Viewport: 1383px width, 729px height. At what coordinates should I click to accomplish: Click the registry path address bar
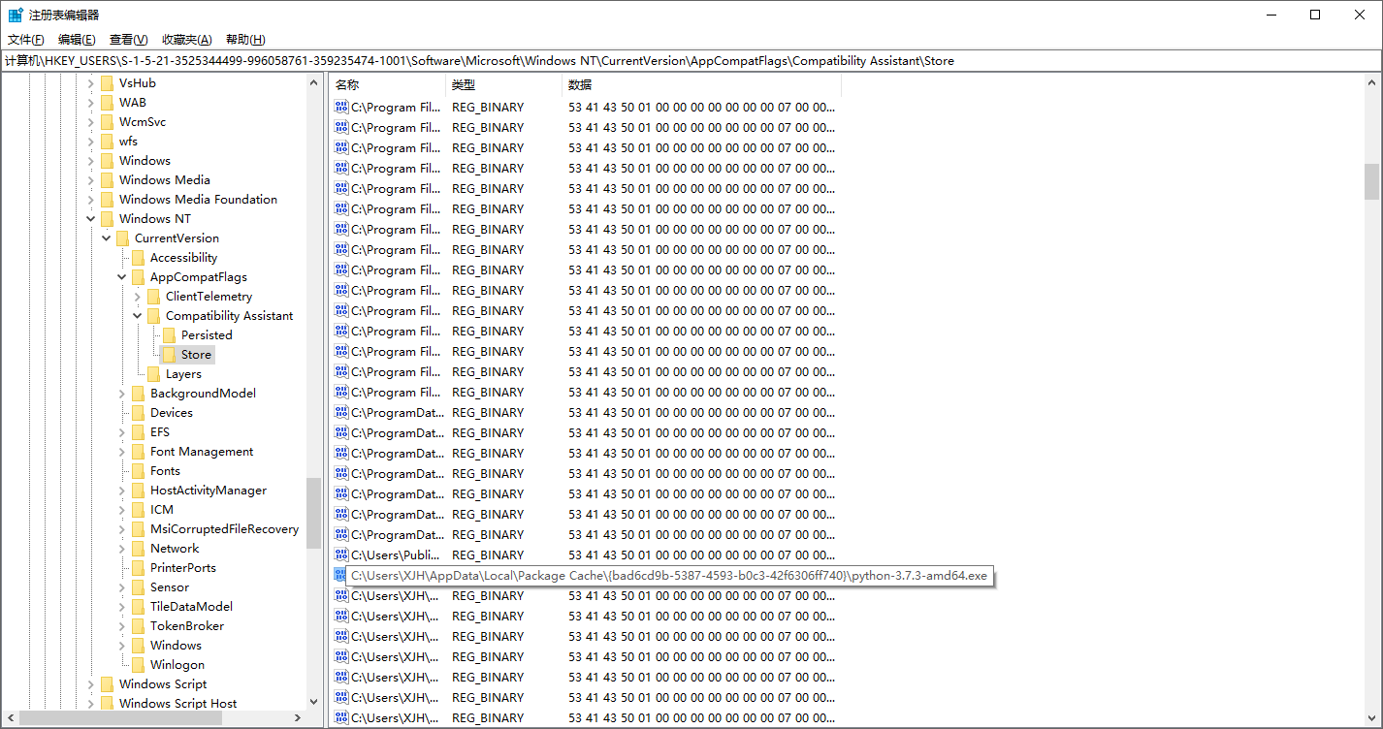[x=691, y=60]
